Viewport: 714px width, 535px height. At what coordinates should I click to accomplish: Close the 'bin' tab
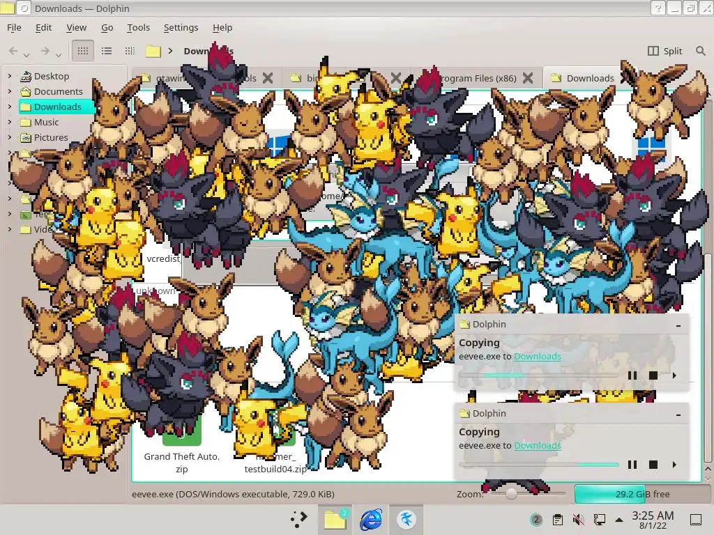[396, 78]
